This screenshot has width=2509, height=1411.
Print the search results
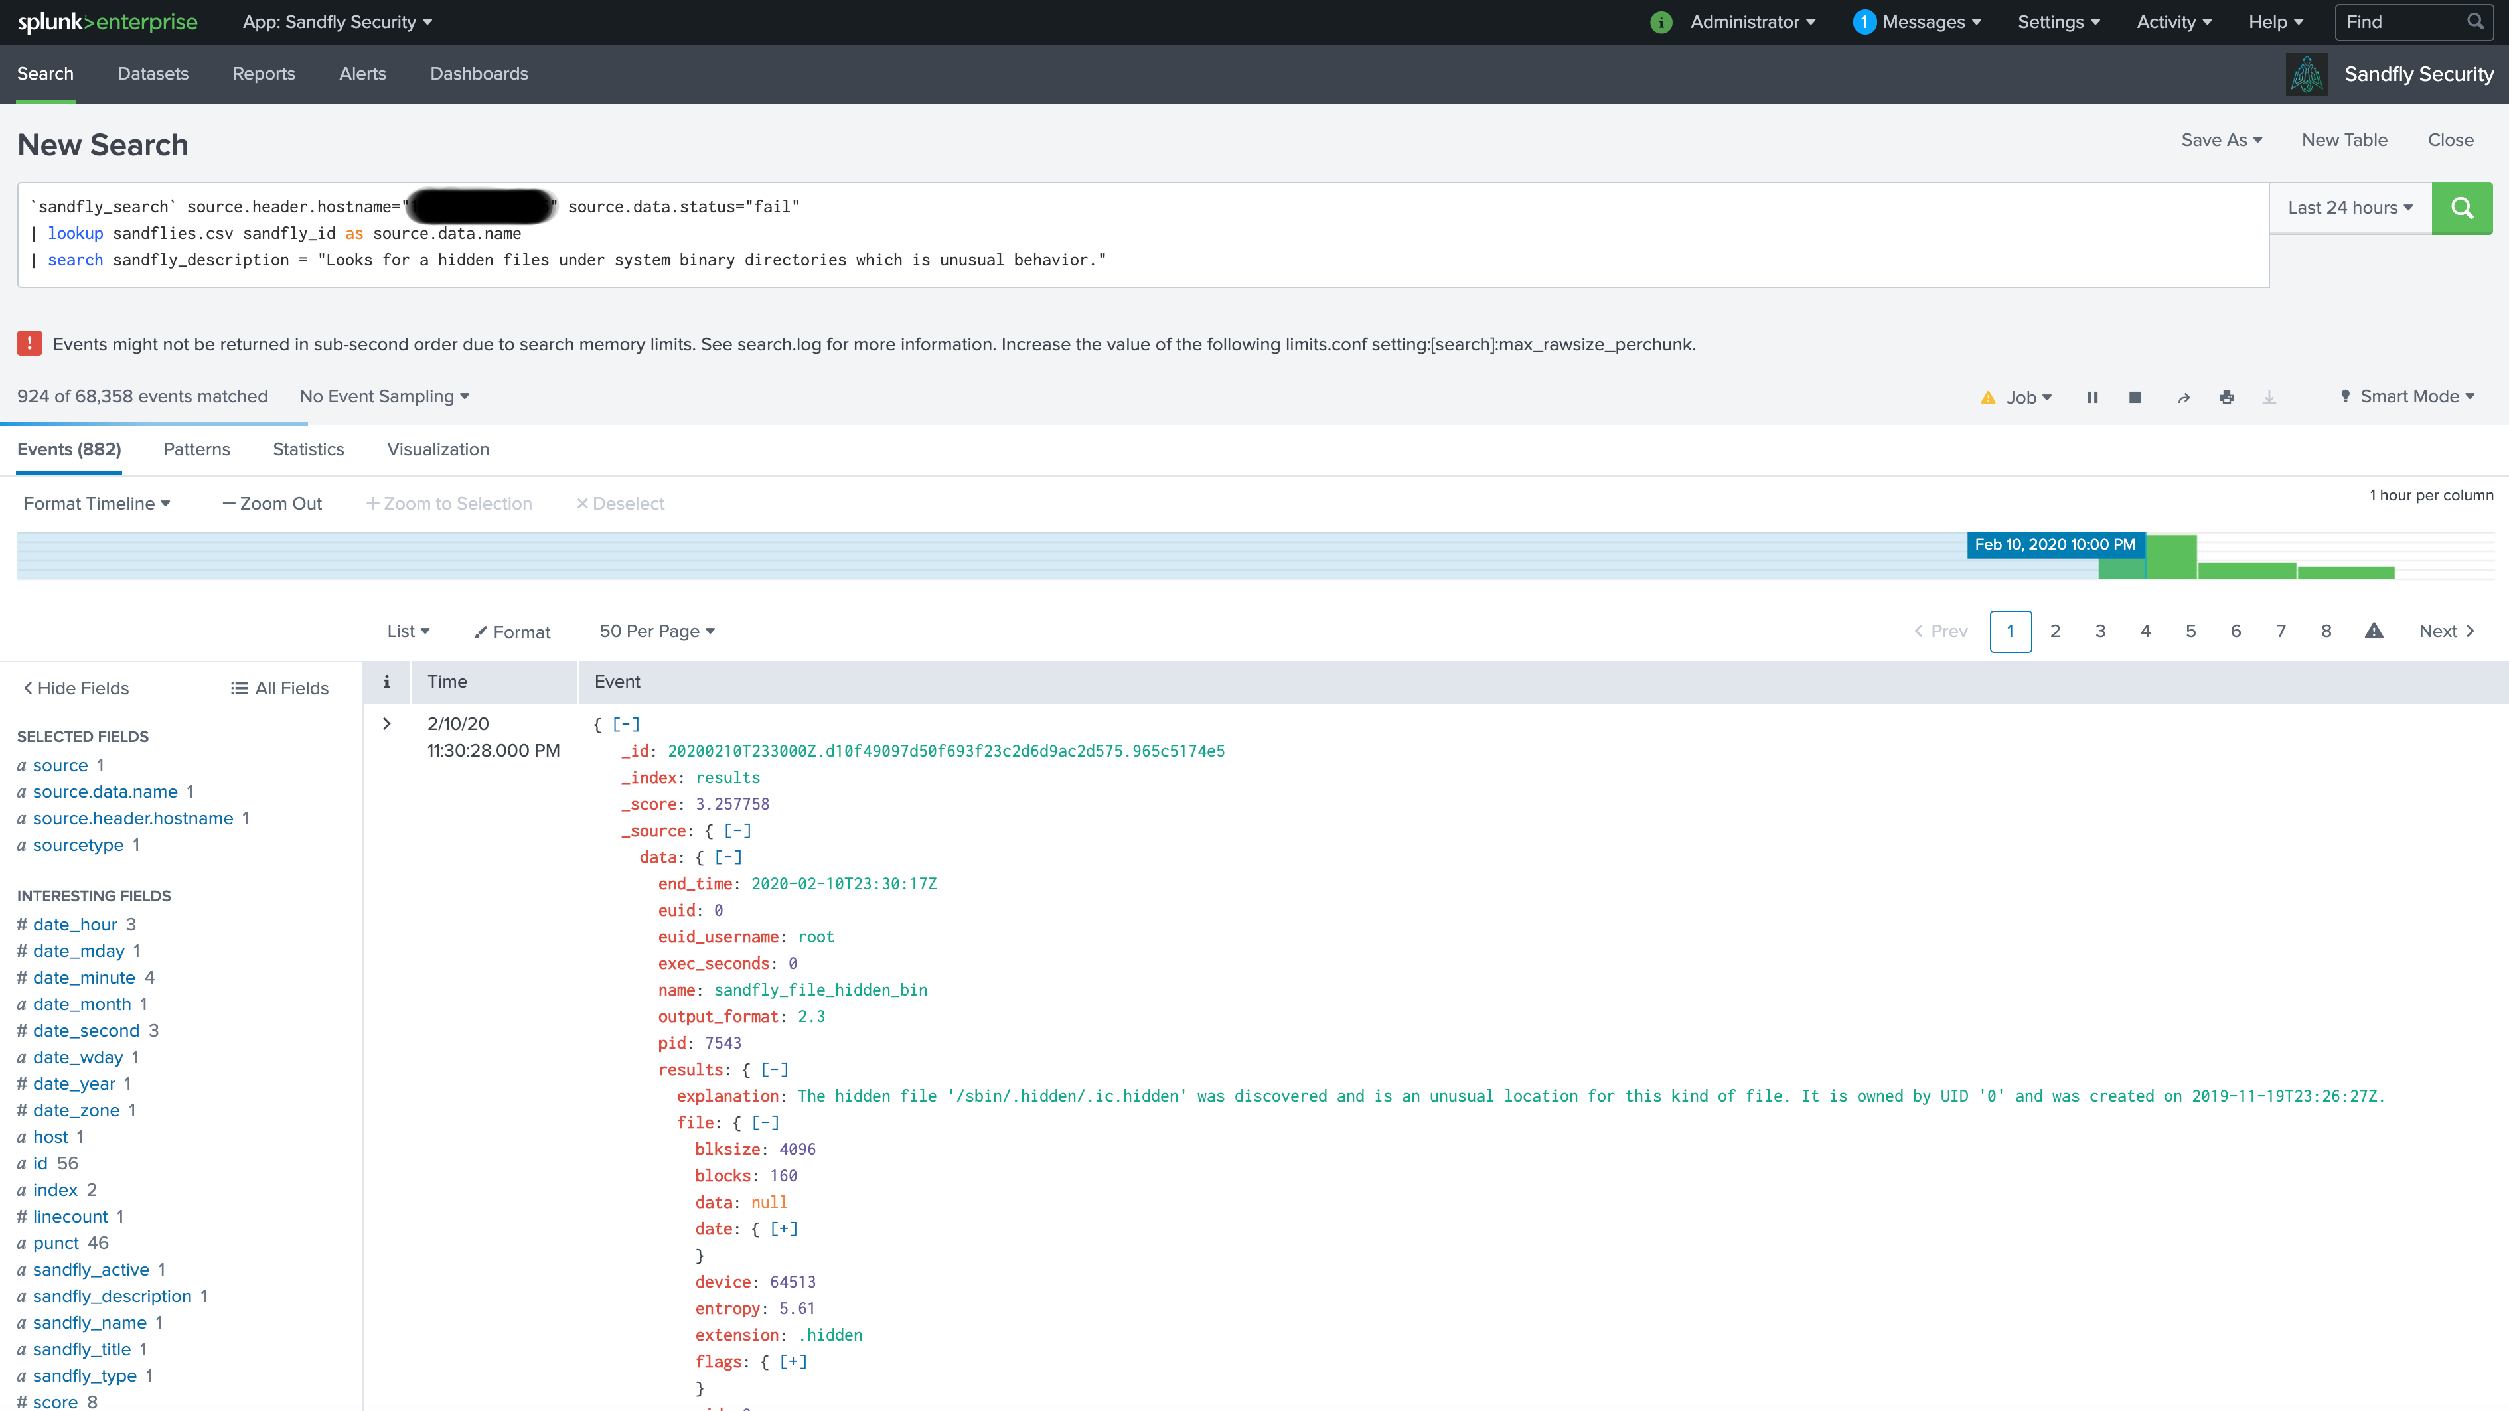click(2228, 396)
